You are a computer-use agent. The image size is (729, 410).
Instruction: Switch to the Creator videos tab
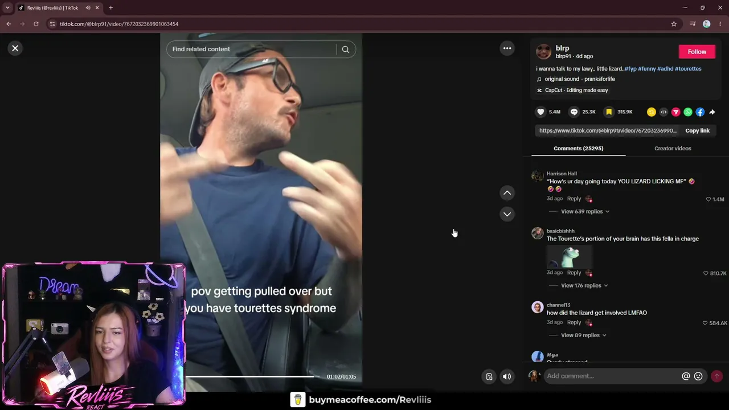click(x=673, y=149)
